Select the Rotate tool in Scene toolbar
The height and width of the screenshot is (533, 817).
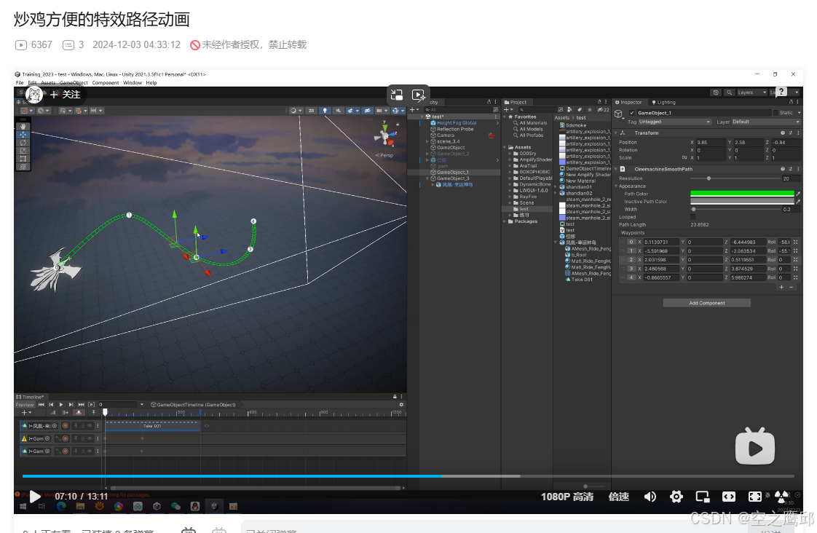coord(23,143)
